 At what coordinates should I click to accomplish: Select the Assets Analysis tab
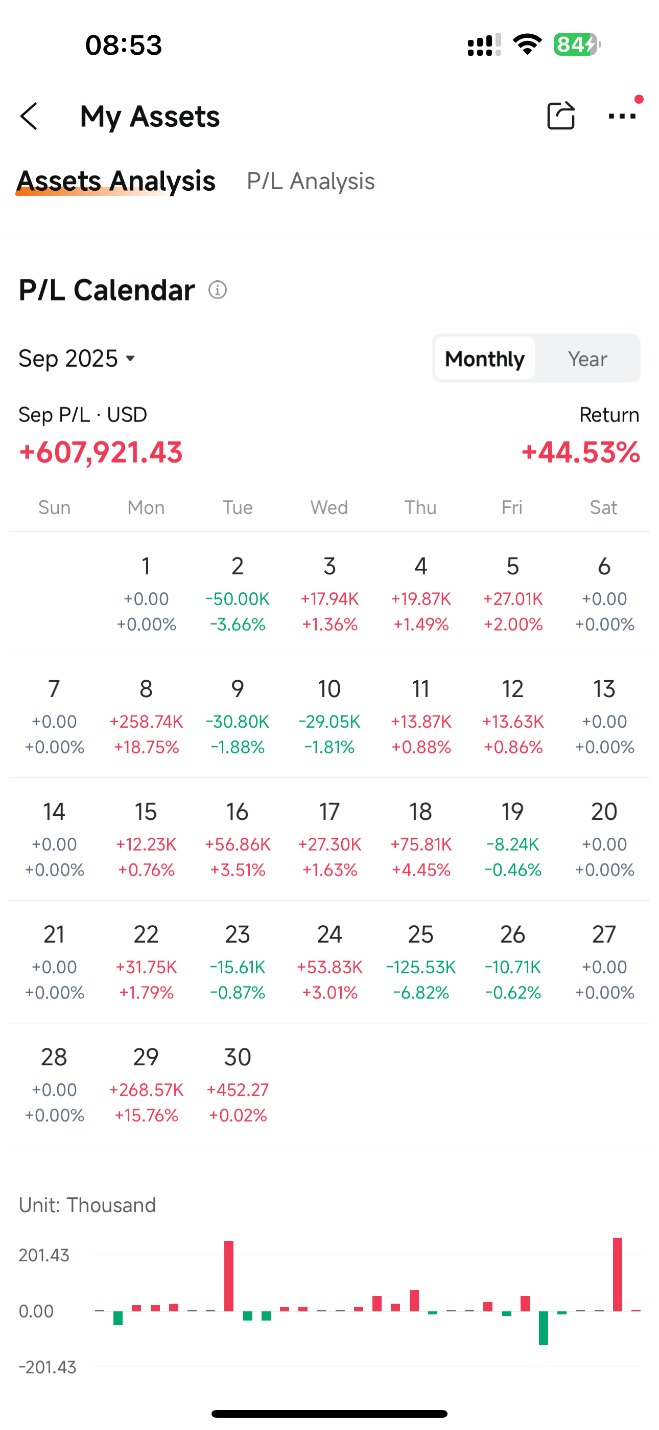click(116, 182)
